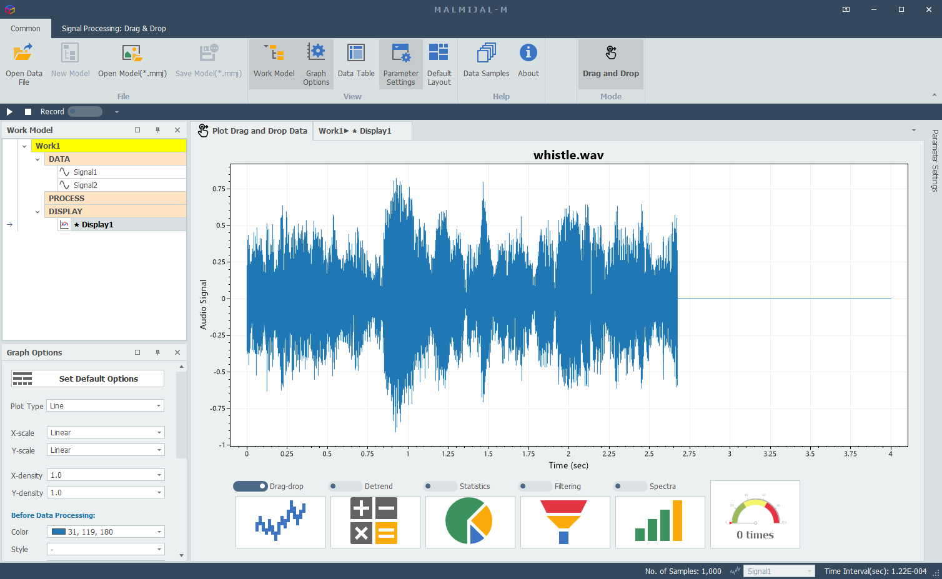942x579 pixels.
Task: Select Plot Drag and Drop Data tab
Action: (252, 131)
